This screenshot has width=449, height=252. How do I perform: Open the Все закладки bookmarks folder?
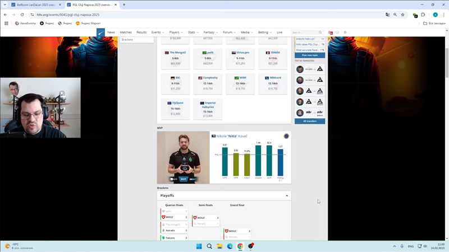click(x=434, y=23)
